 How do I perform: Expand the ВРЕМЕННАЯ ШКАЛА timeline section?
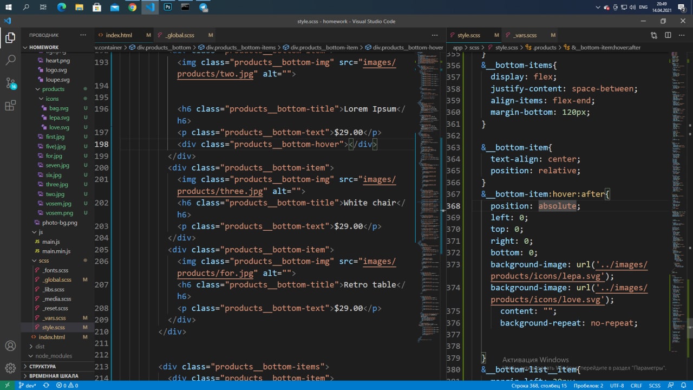point(53,376)
